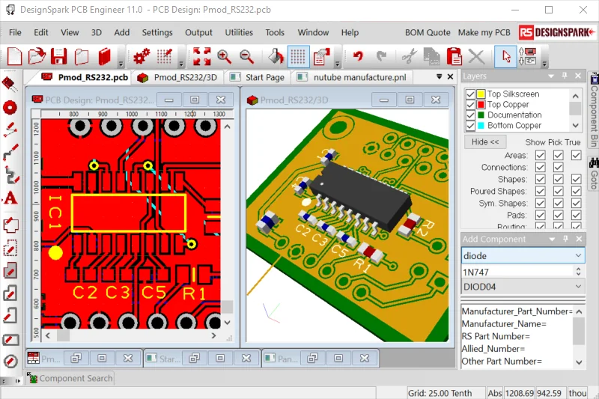Open the Add Component panel options arrow
Screen dimensions: 599x399
[552, 240]
